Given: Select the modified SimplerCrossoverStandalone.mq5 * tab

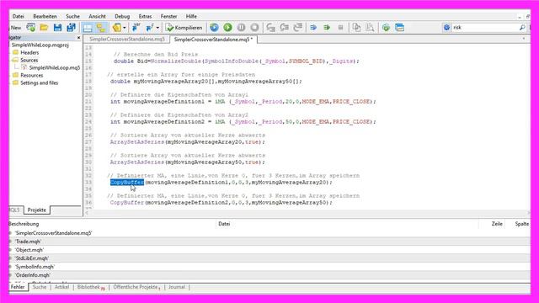Looking at the screenshot, I should click(213, 40).
